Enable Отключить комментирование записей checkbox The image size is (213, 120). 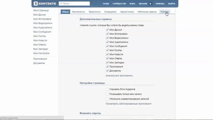(x=107, y=99)
